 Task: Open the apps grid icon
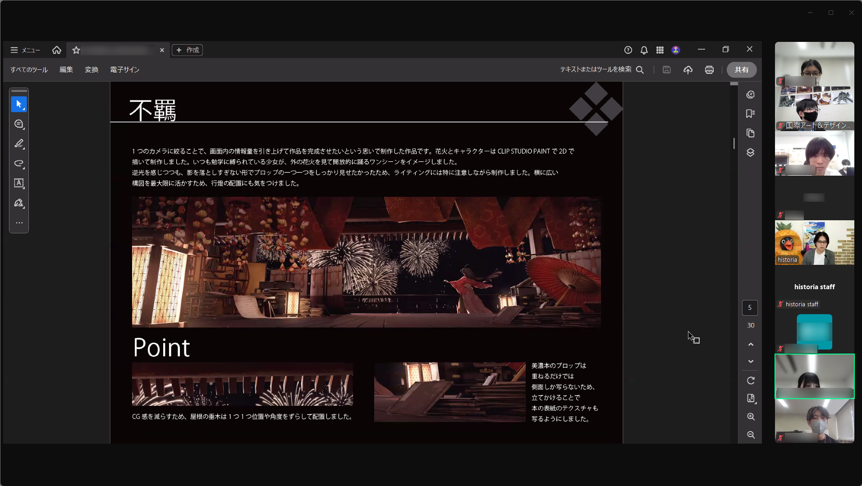pos(660,50)
